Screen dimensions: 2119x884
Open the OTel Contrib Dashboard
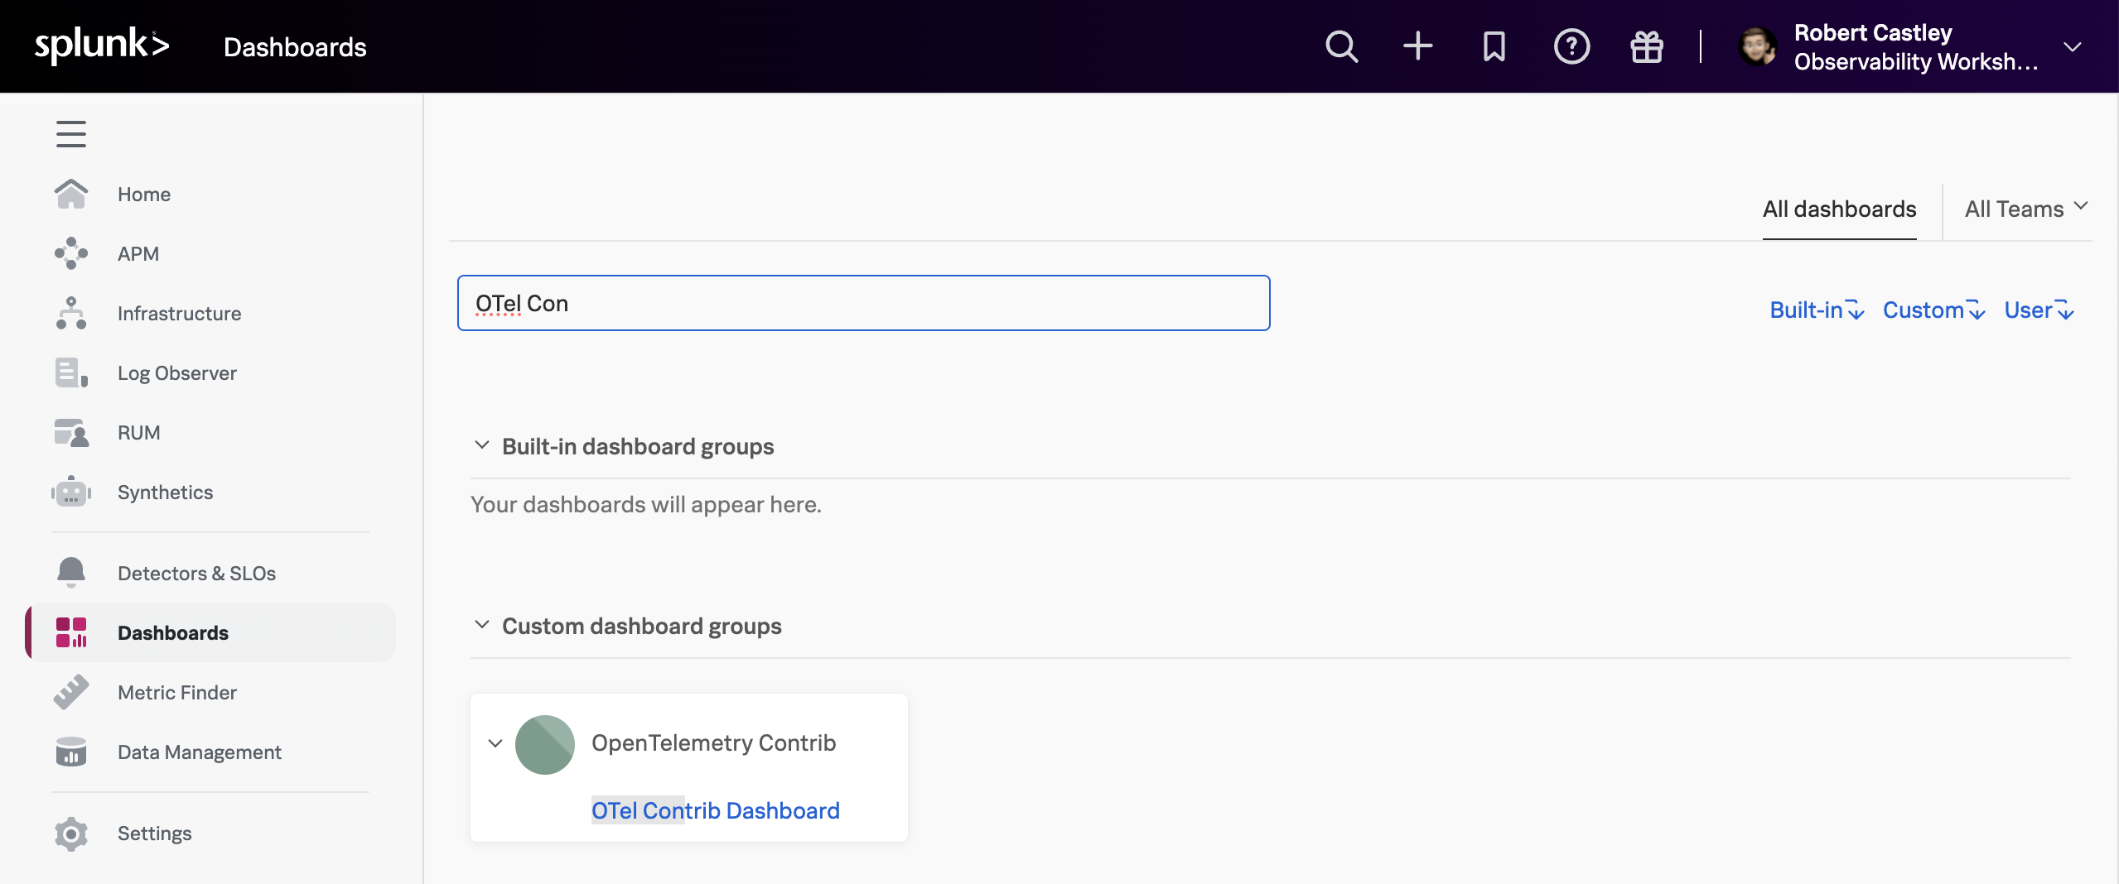click(x=715, y=810)
